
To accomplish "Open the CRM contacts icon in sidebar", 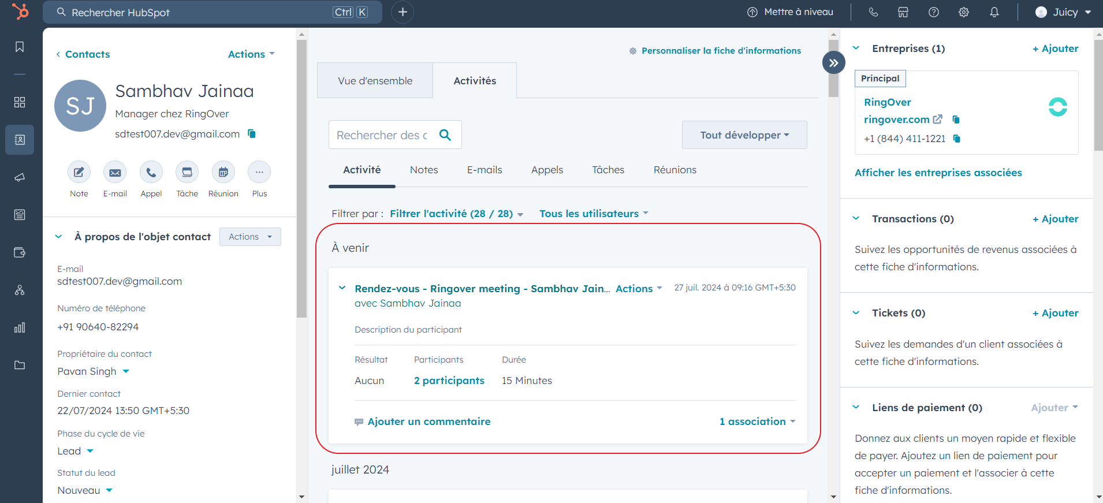I will click(20, 140).
